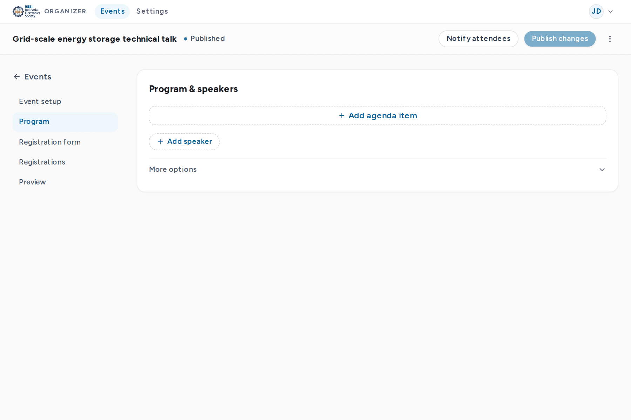The height and width of the screenshot is (420, 631).
Task: Click the back arrow beside Events
Action: point(17,77)
